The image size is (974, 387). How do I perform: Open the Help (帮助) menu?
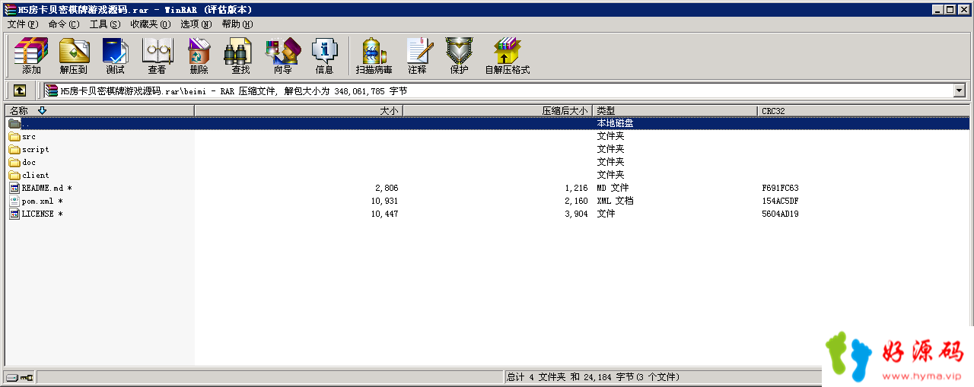click(237, 24)
